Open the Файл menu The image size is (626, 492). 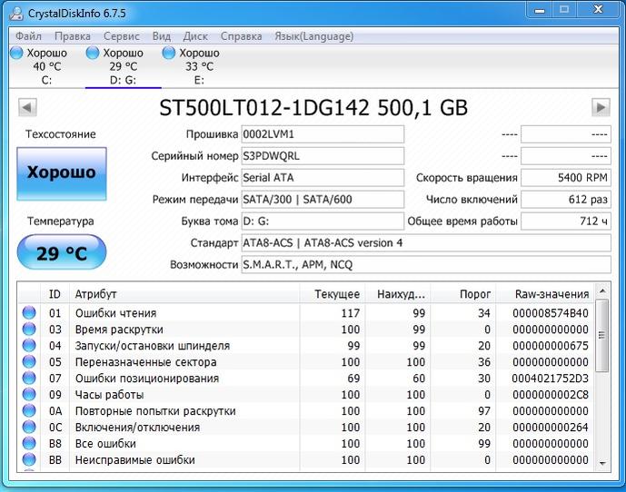tap(28, 36)
